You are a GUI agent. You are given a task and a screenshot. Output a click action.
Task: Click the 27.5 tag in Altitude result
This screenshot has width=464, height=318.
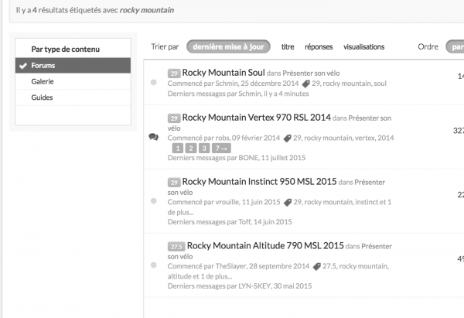pyautogui.click(x=329, y=266)
